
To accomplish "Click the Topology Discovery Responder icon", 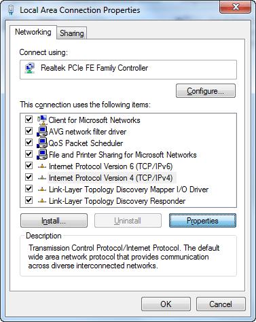I will (x=42, y=201).
